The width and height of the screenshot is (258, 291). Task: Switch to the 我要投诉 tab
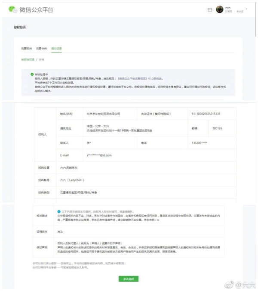(26, 48)
